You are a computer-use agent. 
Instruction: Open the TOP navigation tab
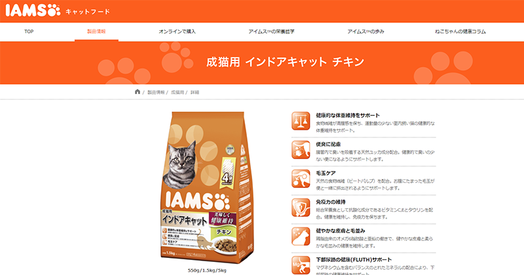pos(29,31)
